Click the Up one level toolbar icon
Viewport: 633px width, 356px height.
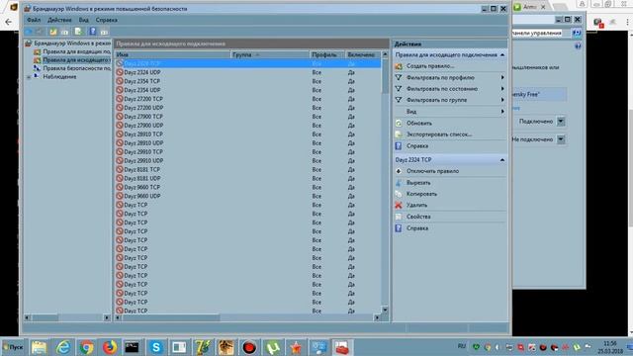pos(53,32)
